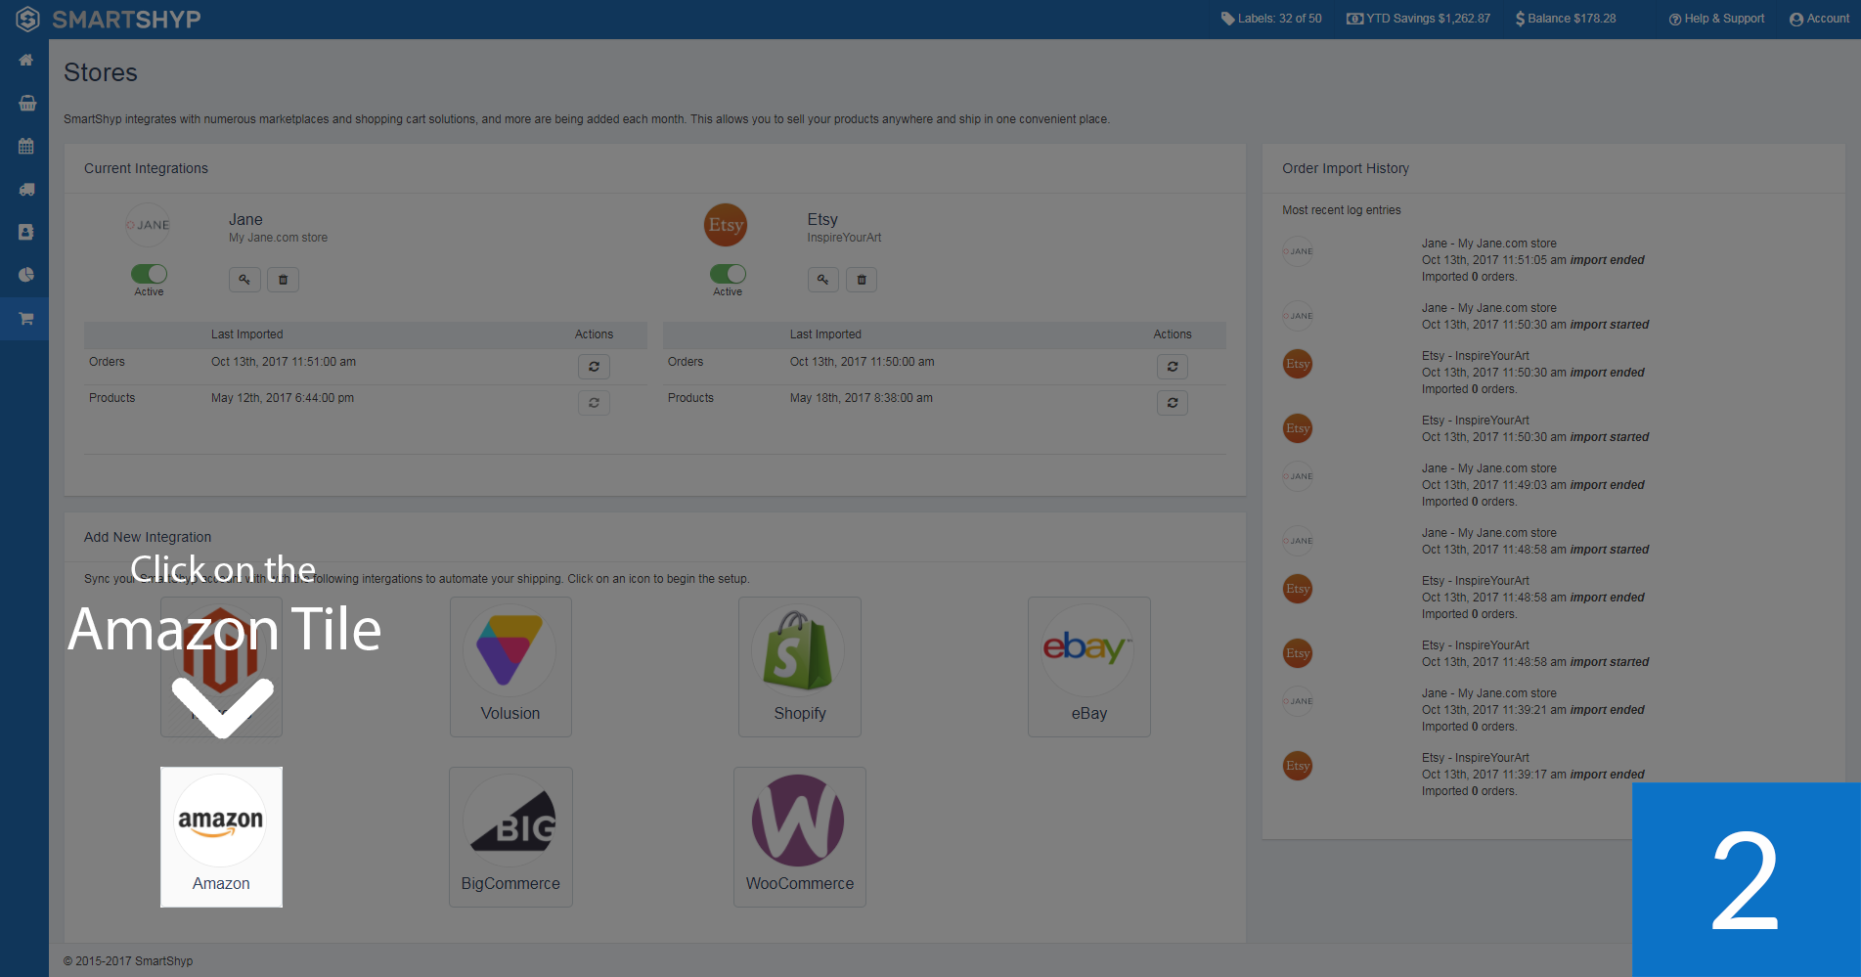Click Etsy Orders date 'Oct 13th, 2017 11:50:00 am'
The image size is (1861, 977).
[x=862, y=362]
